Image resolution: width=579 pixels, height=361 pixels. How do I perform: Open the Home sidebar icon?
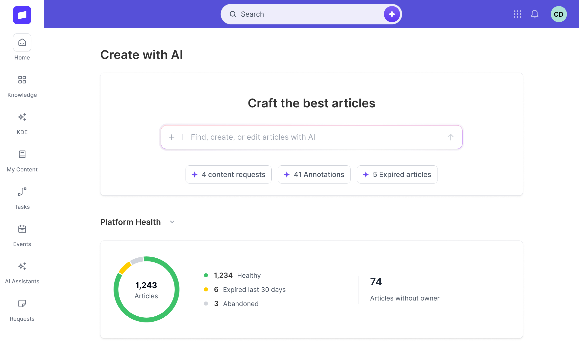point(22,42)
